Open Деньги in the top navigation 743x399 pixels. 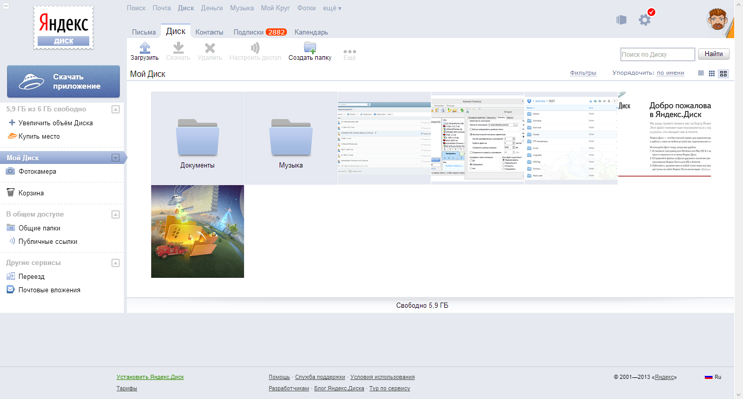point(212,8)
